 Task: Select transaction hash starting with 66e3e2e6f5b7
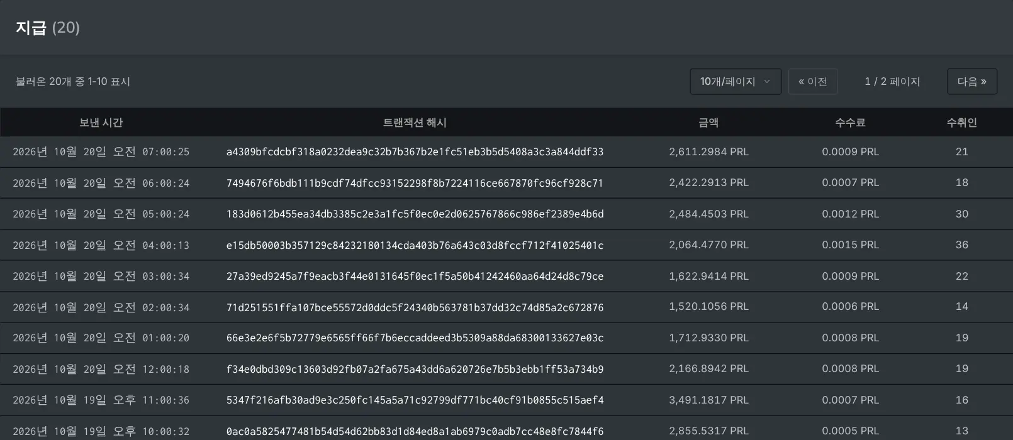(x=415, y=338)
